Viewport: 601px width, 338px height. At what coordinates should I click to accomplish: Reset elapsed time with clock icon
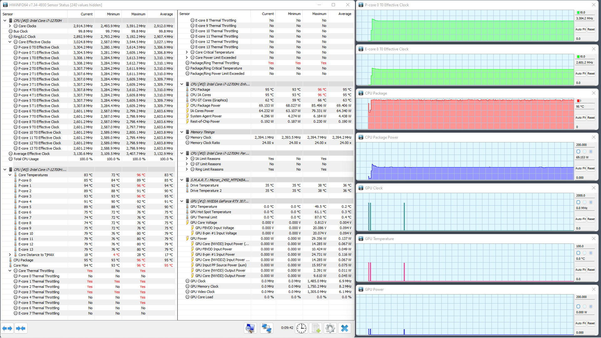[301, 328]
